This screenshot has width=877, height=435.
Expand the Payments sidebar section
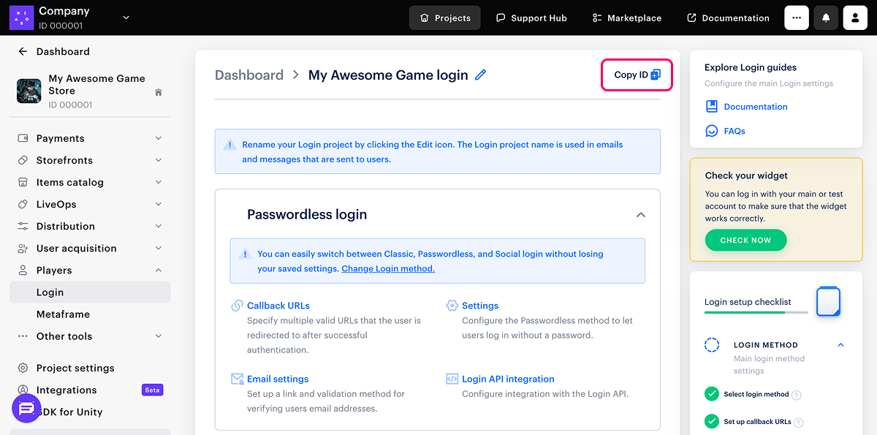pyautogui.click(x=159, y=138)
